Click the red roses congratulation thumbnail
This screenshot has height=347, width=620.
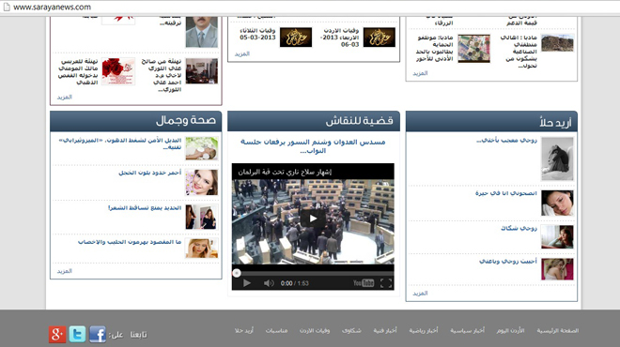(118, 71)
